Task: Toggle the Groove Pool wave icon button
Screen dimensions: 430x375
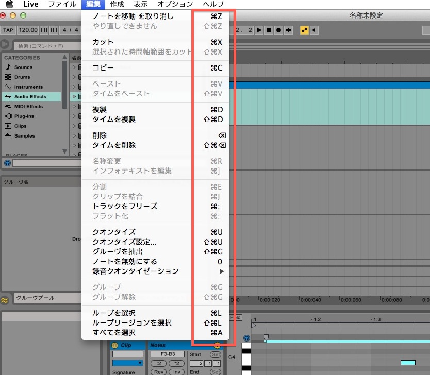Action: [x=5, y=300]
